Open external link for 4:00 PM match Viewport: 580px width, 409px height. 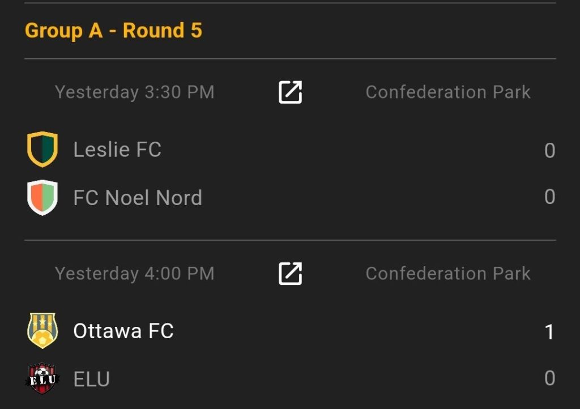coord(290,274)
